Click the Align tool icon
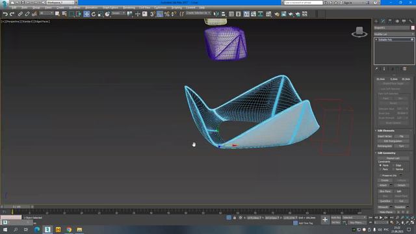416x234 pixels. tap(223, 14)
